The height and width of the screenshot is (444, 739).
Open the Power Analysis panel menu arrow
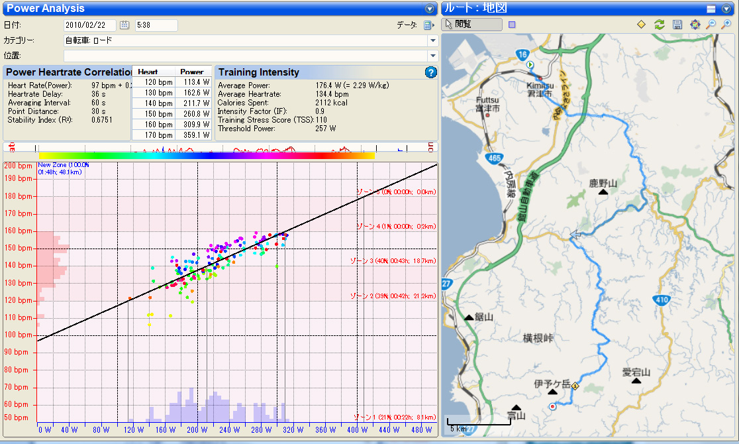429,9
